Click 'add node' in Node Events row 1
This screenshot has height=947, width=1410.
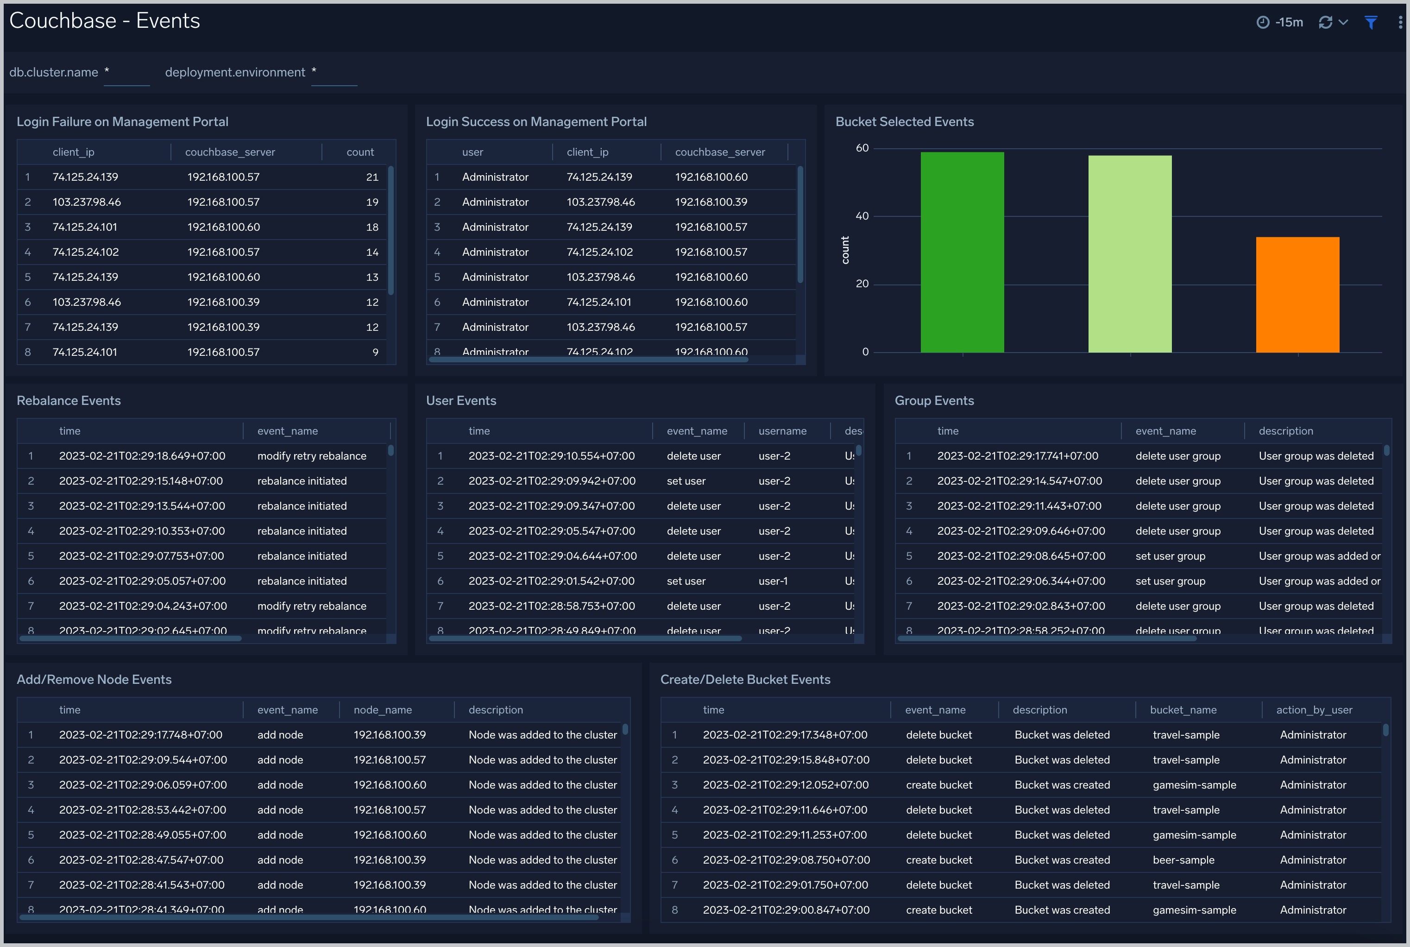(x=280, y=736)
